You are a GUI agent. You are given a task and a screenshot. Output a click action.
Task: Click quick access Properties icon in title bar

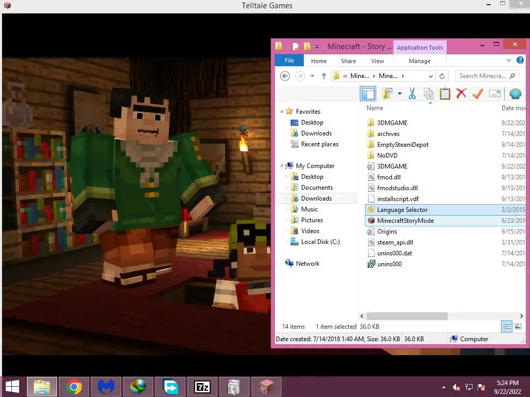296,46
